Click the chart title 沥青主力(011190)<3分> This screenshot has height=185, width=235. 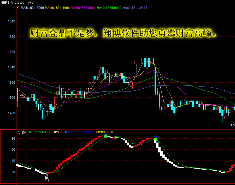tap(17, 3)
